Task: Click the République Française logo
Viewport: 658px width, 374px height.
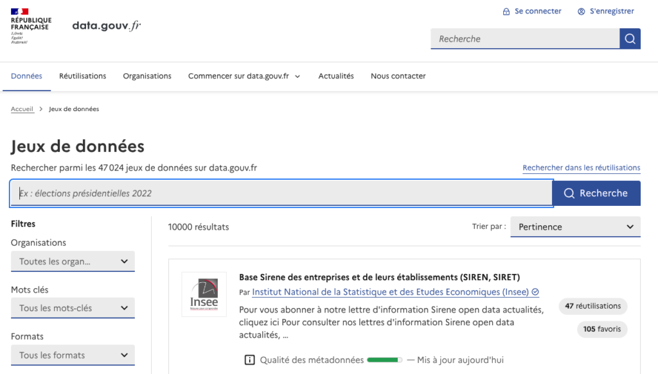Action: 30,26
